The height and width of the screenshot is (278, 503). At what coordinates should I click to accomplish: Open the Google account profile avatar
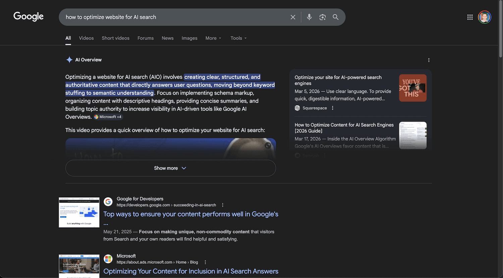coord(485,17)
